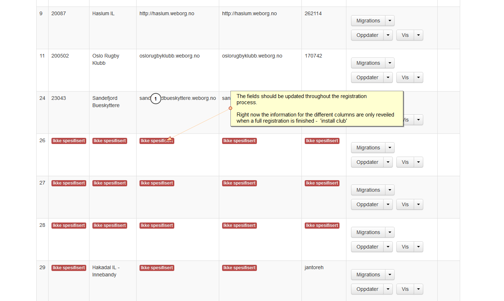The height and width of the screenshot is (301, 504).
Task: Click the orange connector dot on note
Action: tap(230, 108)
